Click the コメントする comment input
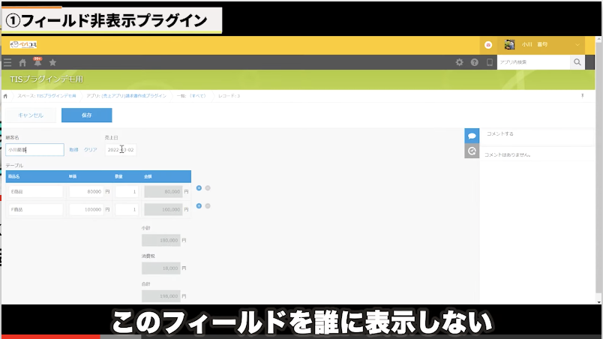 536,134
